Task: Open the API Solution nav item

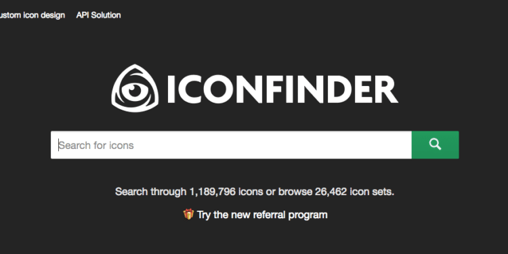Action: pyautogui.click(x=98, y=15)
